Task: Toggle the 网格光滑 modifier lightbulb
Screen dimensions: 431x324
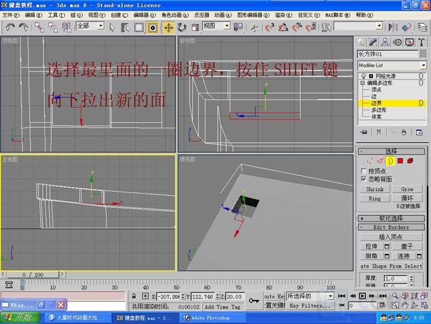Action: point(364,76)
